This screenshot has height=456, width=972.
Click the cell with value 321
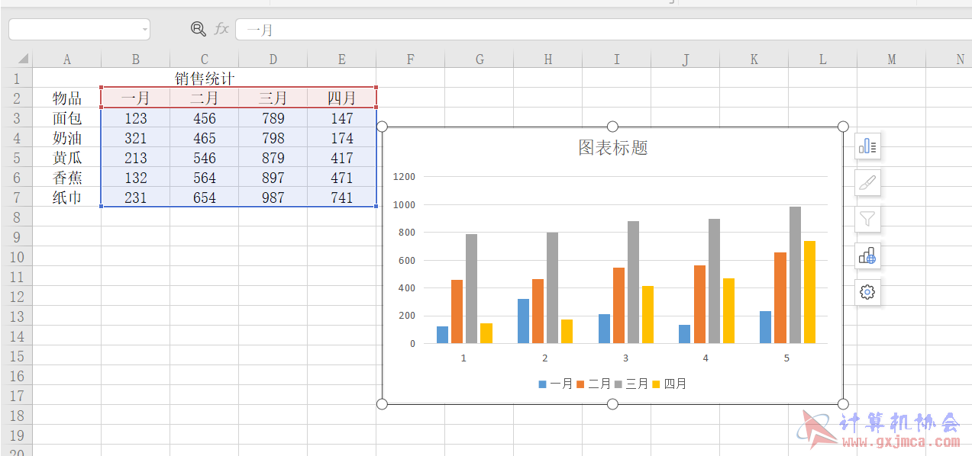(x=135, y=138)
